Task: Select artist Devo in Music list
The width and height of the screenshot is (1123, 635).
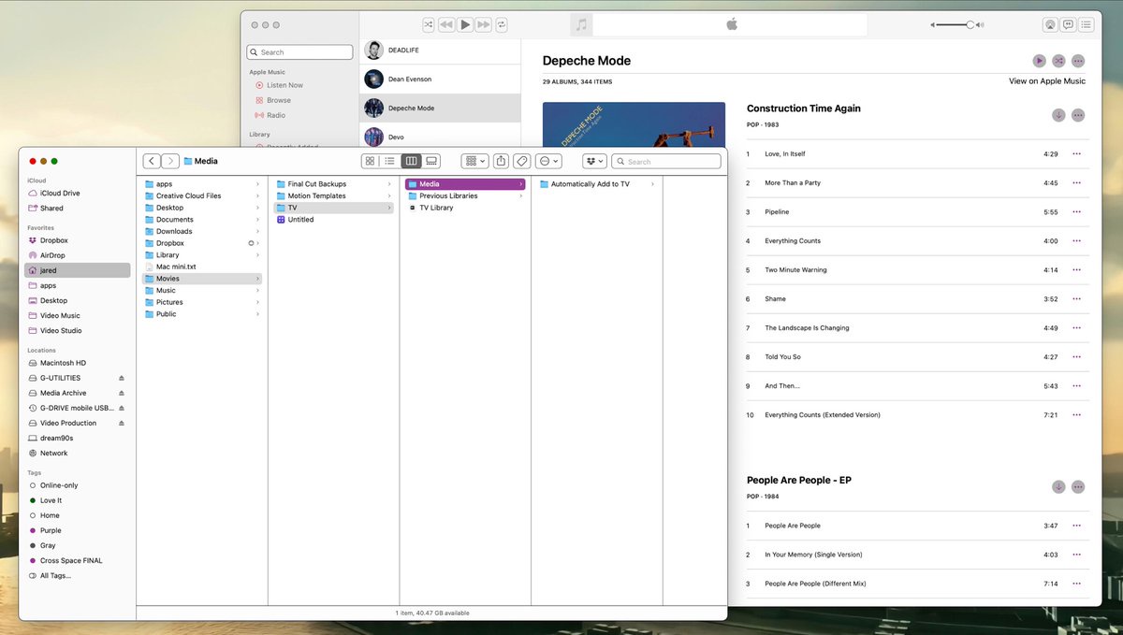Action: click(x=440, y=137)
